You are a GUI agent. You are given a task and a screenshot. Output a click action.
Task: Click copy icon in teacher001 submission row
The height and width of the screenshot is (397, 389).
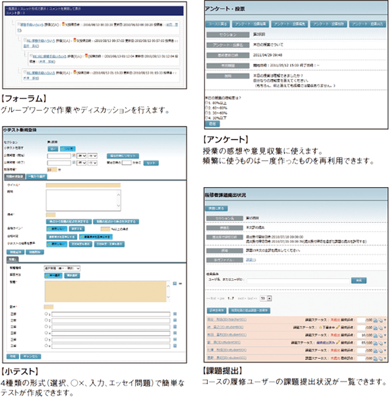[x=380, y=321]
